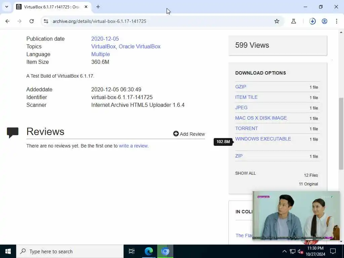Select the identifier virtual-box-6.1.17-141725 text
344x258 pixels.
tap(122, 97)
